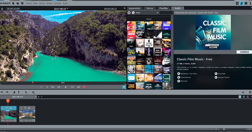This screenshot has width=252, height=132.
Task: Expand the arrow next to the new-tab plus button
Action: coord(42,97)
